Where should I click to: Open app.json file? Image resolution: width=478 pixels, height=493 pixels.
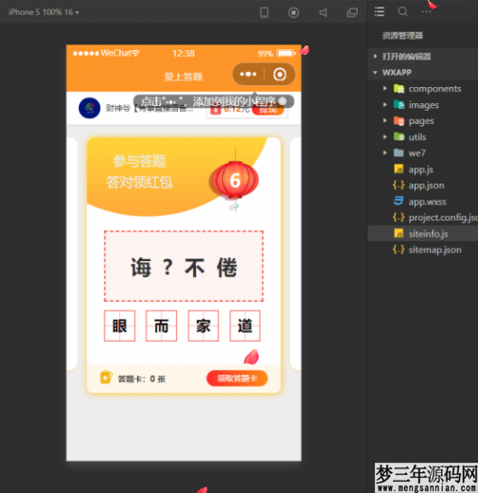click(426, 185)
